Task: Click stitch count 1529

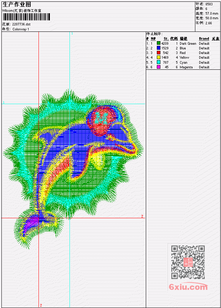Action: 165,48
